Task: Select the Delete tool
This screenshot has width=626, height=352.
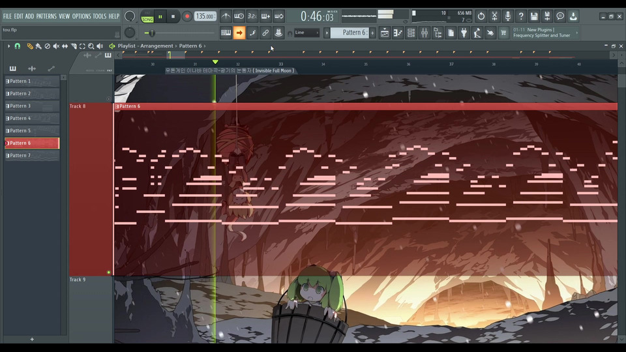Action: pyautogui.click(x=48, y=46)
